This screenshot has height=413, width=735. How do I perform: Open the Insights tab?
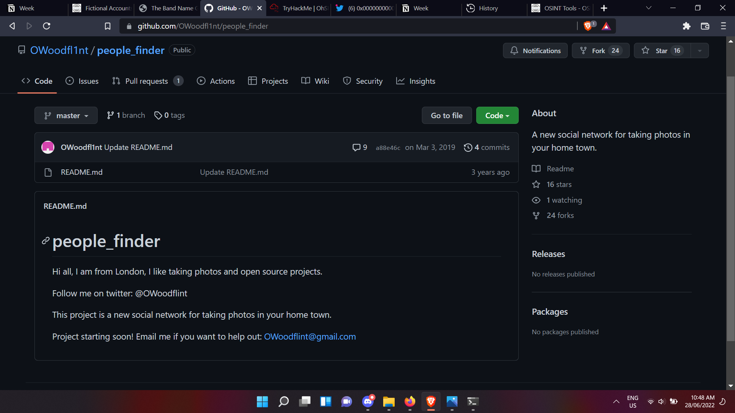(x=415, y=81)
